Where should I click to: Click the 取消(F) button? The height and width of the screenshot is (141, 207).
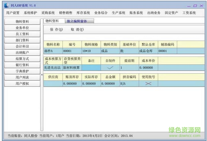(77, 30)
